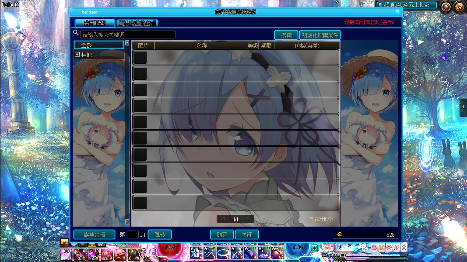
Task: Use the dark orb in quick slot 6
Action: coord(134,255)
